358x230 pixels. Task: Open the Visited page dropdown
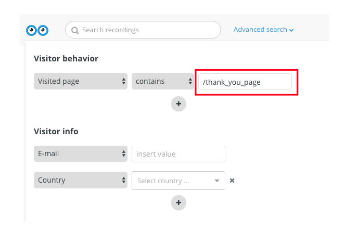click(x=81, y=81)
